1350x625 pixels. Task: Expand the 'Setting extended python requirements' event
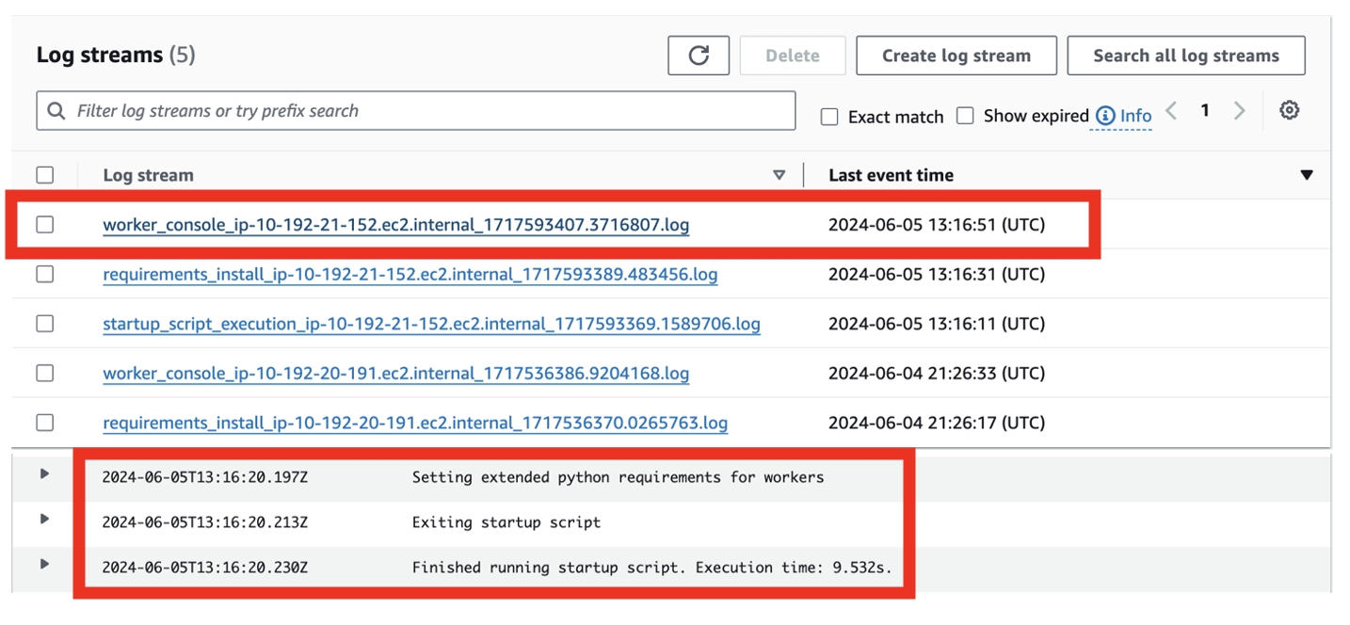pyautogui.click(x=40, y=475)
